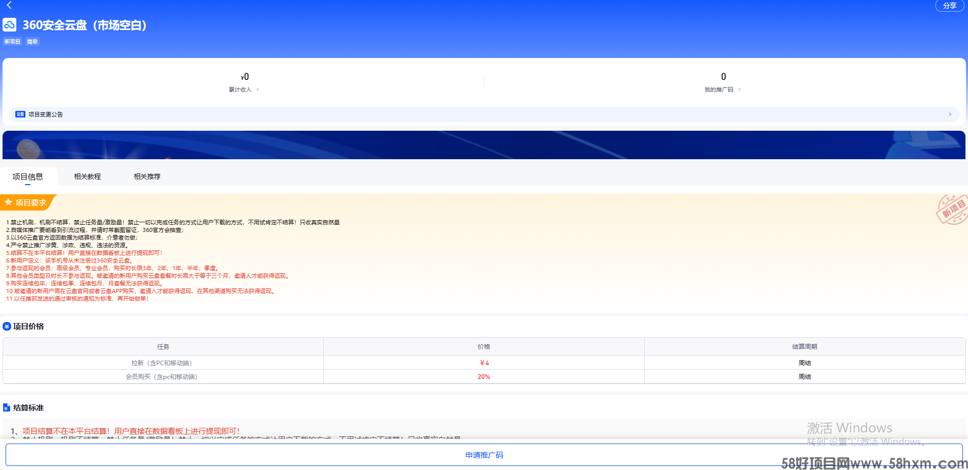968x470 pixels.
Task: Click the 项目价格 section icon
Action: coord(7,327)
